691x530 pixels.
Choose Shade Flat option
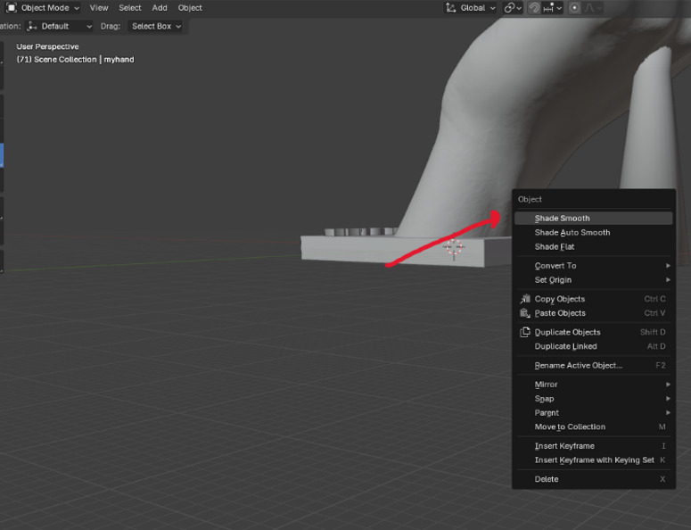(x=593, y=246)
